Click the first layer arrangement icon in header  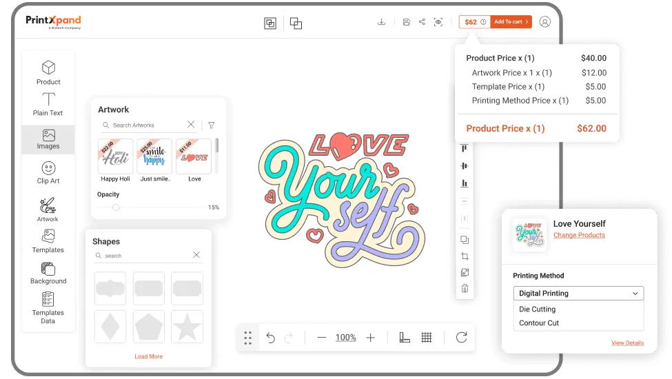(270, 23)
